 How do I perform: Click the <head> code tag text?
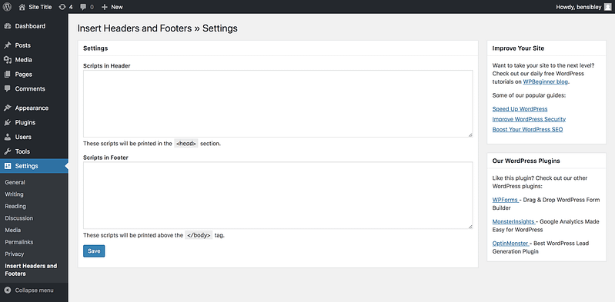[186, 144]
